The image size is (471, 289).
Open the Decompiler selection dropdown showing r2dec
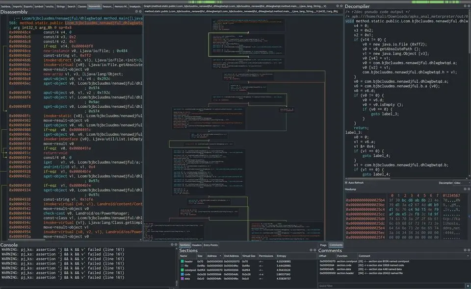[462, 183]
